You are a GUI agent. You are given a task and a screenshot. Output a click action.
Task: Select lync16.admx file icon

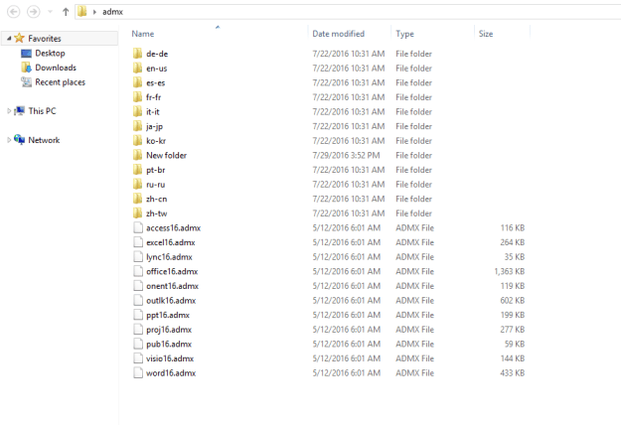[138, 257]
